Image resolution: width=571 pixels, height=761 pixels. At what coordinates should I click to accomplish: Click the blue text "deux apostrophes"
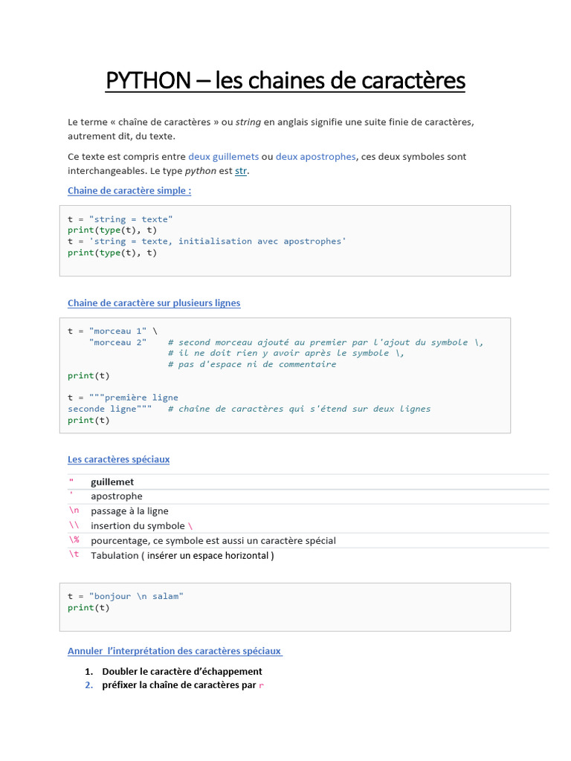tap(315, 157)
